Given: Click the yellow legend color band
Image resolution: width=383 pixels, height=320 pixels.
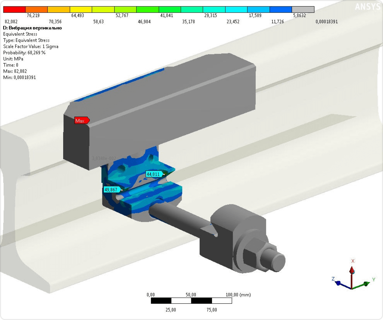Looking at the screenshot, I should 81,10.
